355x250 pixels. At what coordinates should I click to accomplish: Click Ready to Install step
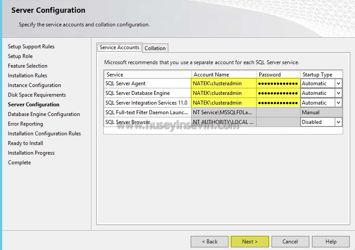pyautogui.click(x=25, y=143)
